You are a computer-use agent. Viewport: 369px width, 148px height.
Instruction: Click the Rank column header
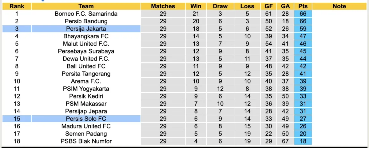pos(17,6)
